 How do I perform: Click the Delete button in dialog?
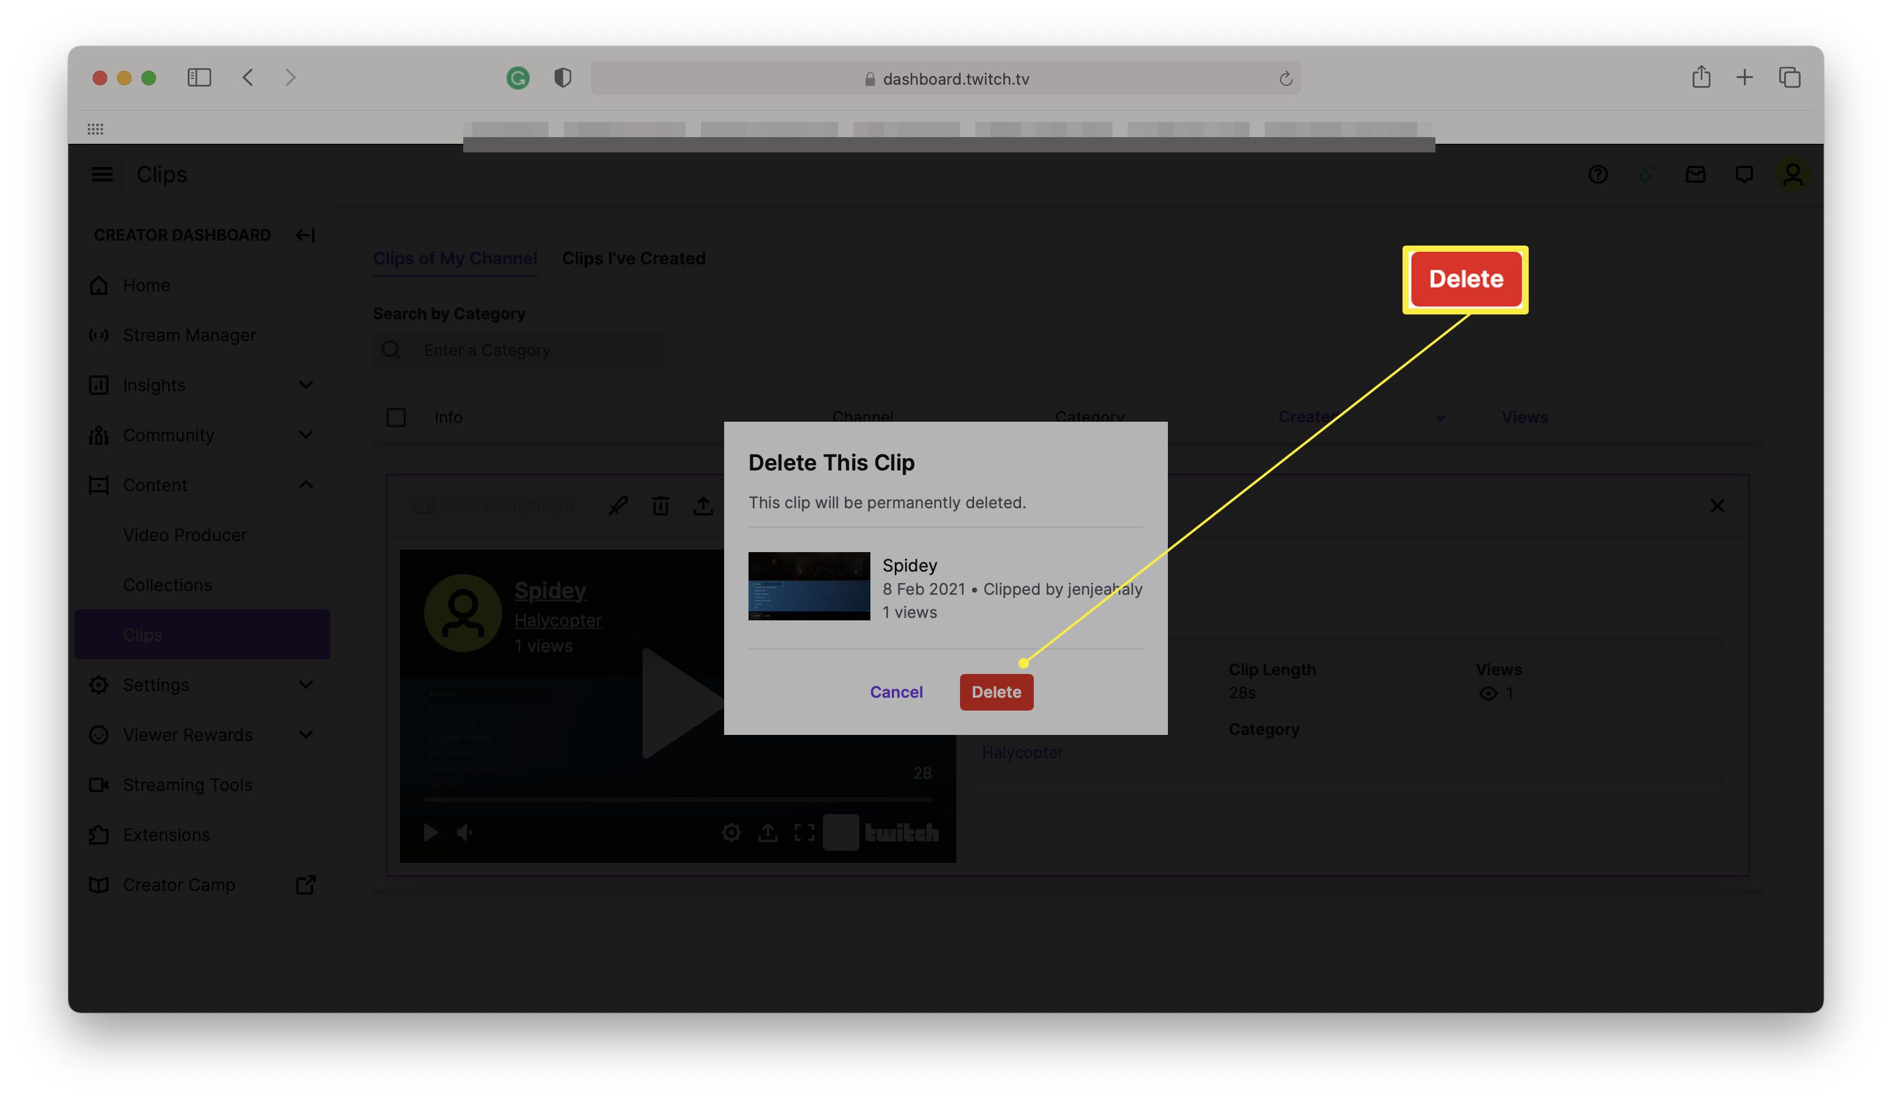[997, 690]
